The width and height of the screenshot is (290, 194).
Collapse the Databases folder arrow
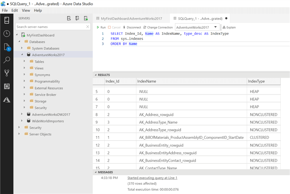coord(20,41)
